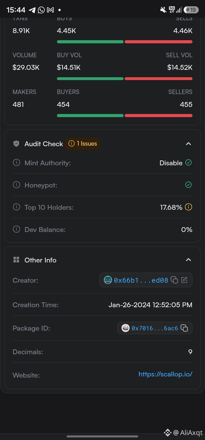Tap the Buy Vol versus Sell Vol bar
Image resolution: width=205 pixels, height=440 pixels.
(125, 79)
